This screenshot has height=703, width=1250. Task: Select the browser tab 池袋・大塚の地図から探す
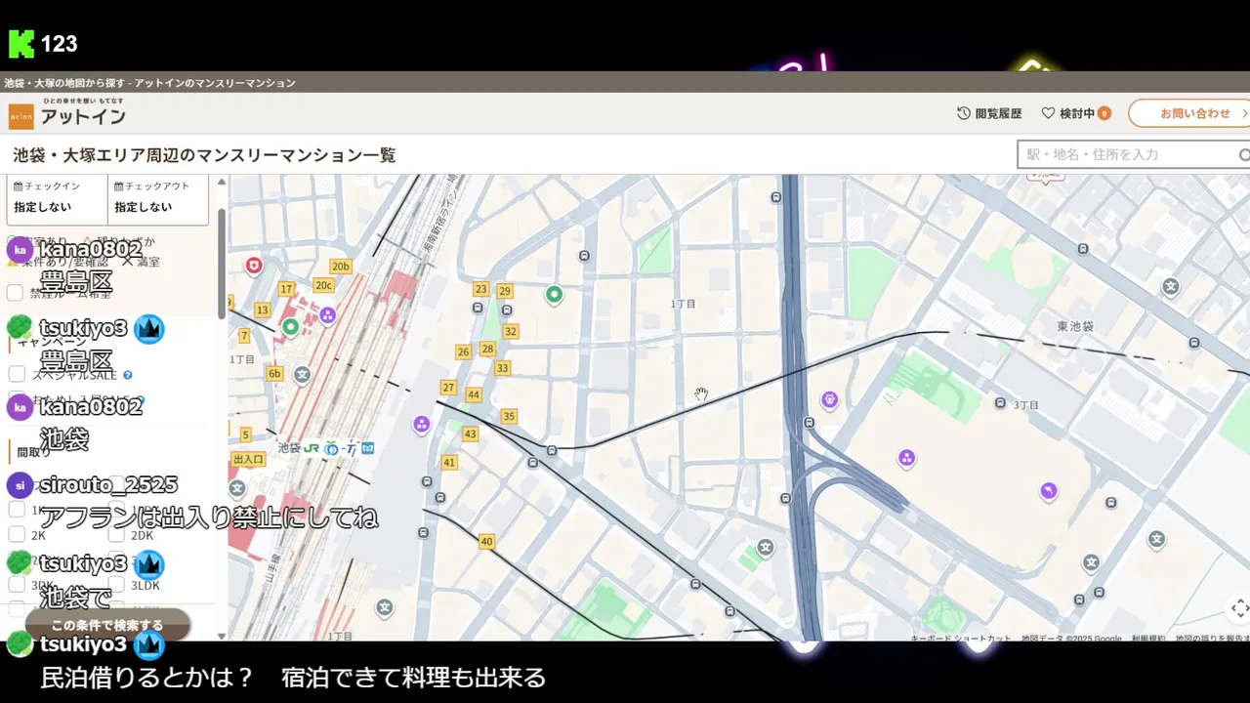pos(149,83)
